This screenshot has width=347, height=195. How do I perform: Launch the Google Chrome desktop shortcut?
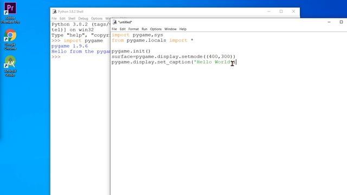click(10, 40)
